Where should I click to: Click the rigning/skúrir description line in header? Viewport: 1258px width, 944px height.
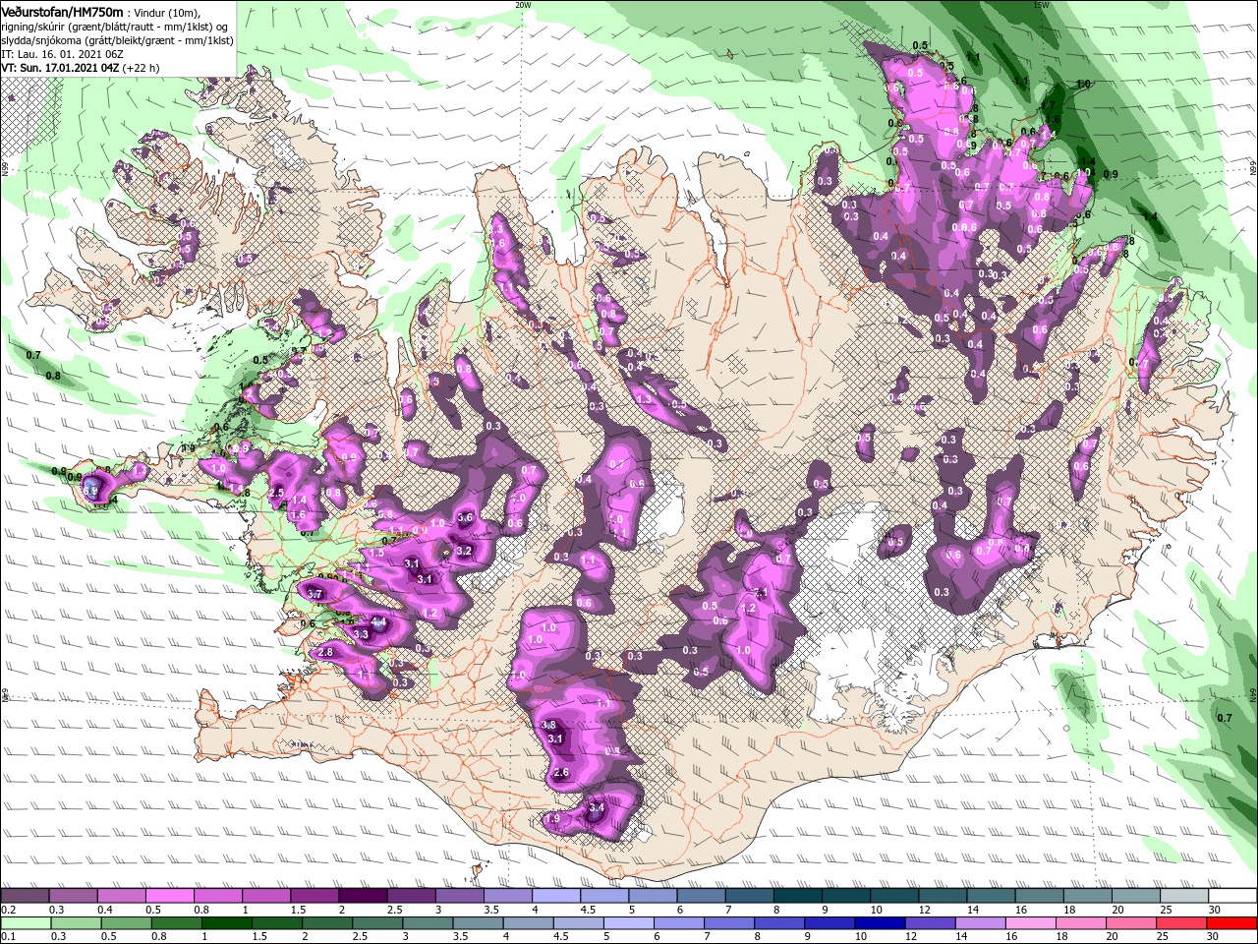[x=115, y=26]
